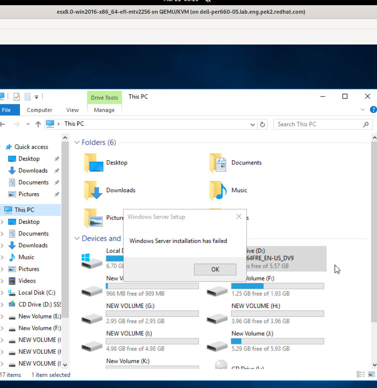Viewport: 377px width, 388px height.
Task: Open pinned Desktop under Quick access
Action: 29,159
